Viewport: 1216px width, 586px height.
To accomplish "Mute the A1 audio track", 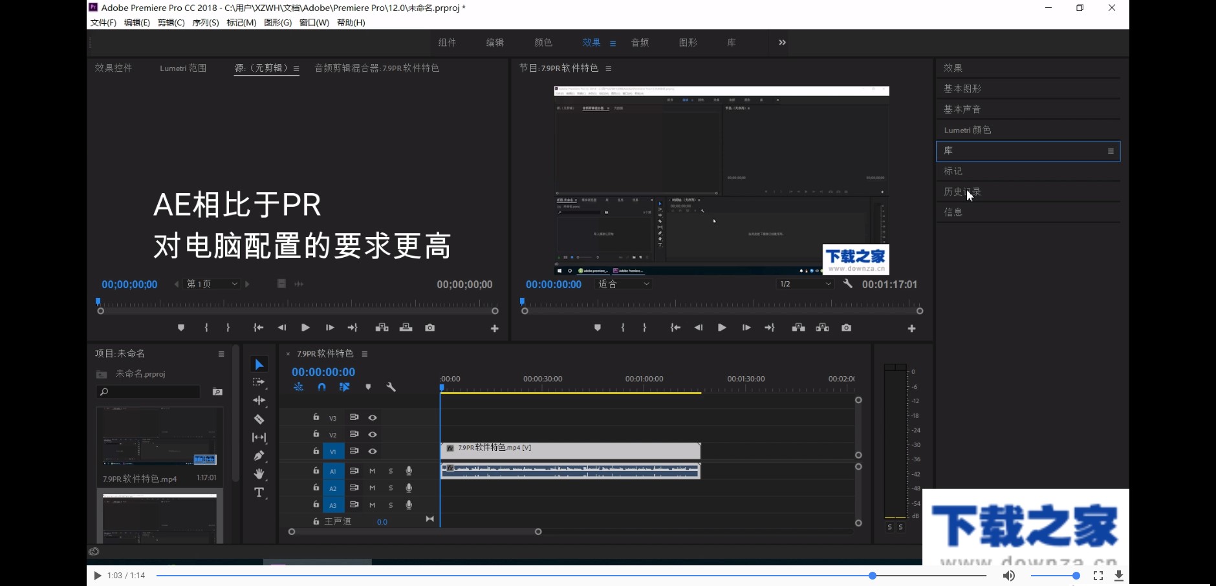I will 372,470.
